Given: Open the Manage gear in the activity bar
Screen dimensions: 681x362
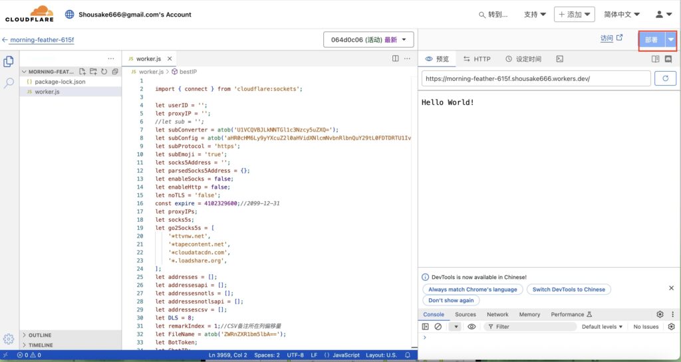Looking at the screenshot, I should (x=8, y=339).
